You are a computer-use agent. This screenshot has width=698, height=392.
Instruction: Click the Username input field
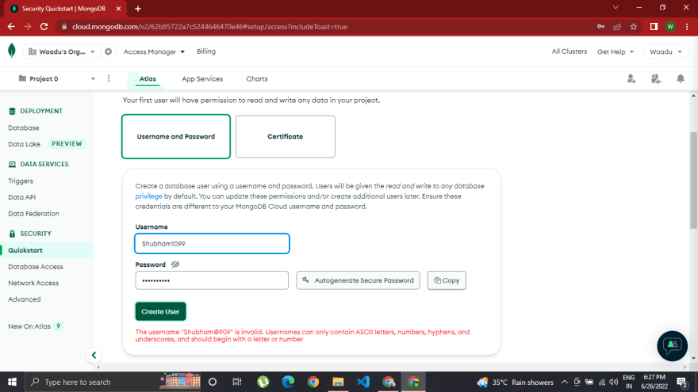tap(212, 244)
